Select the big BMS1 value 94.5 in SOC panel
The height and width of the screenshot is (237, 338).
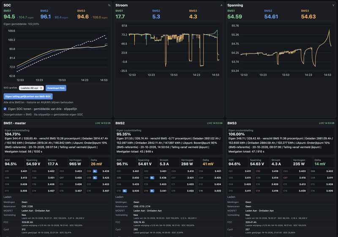pyautogui.click(x=9, y=16)
